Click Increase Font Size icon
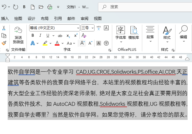The image size is (192, 134). pos(82,43)
